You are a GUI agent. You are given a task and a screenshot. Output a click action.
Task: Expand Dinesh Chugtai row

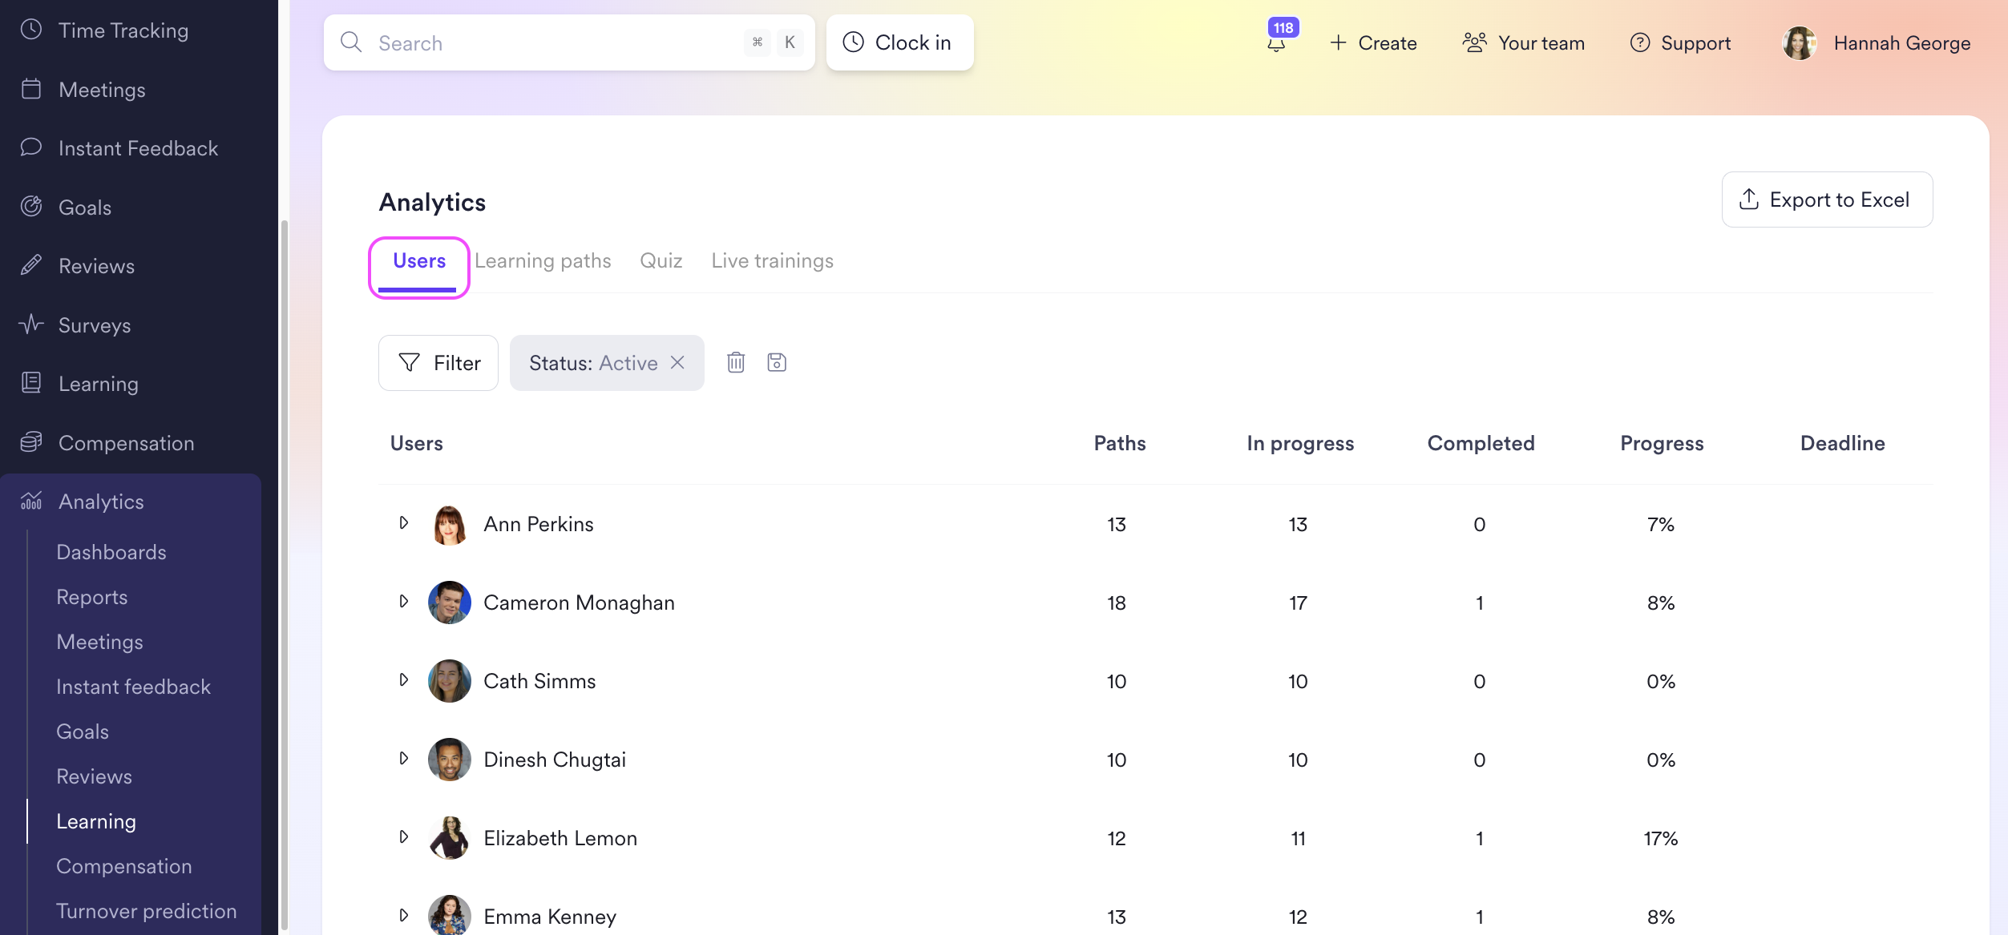(404, 759)
